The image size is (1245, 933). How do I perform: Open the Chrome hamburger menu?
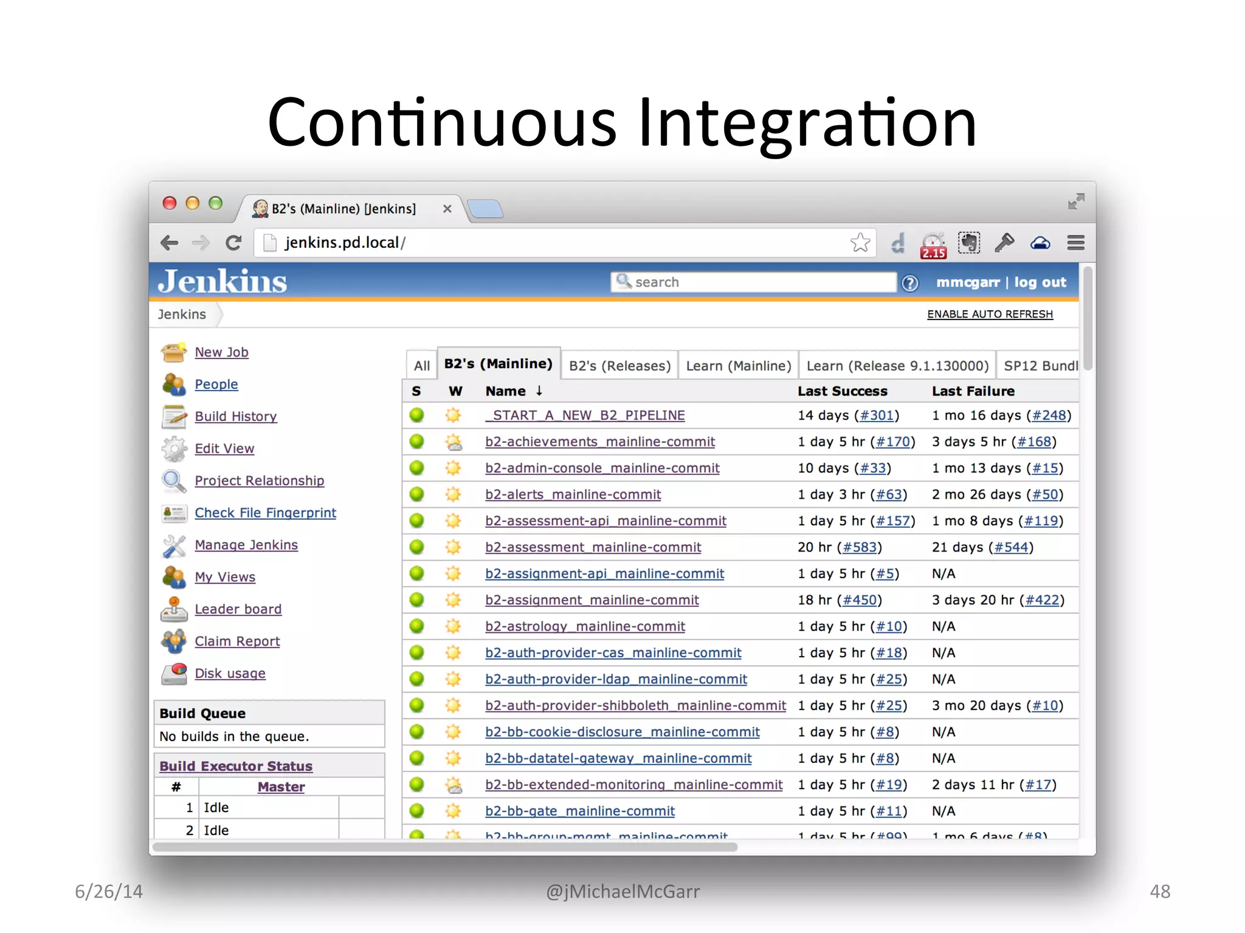coord(1076,243)
